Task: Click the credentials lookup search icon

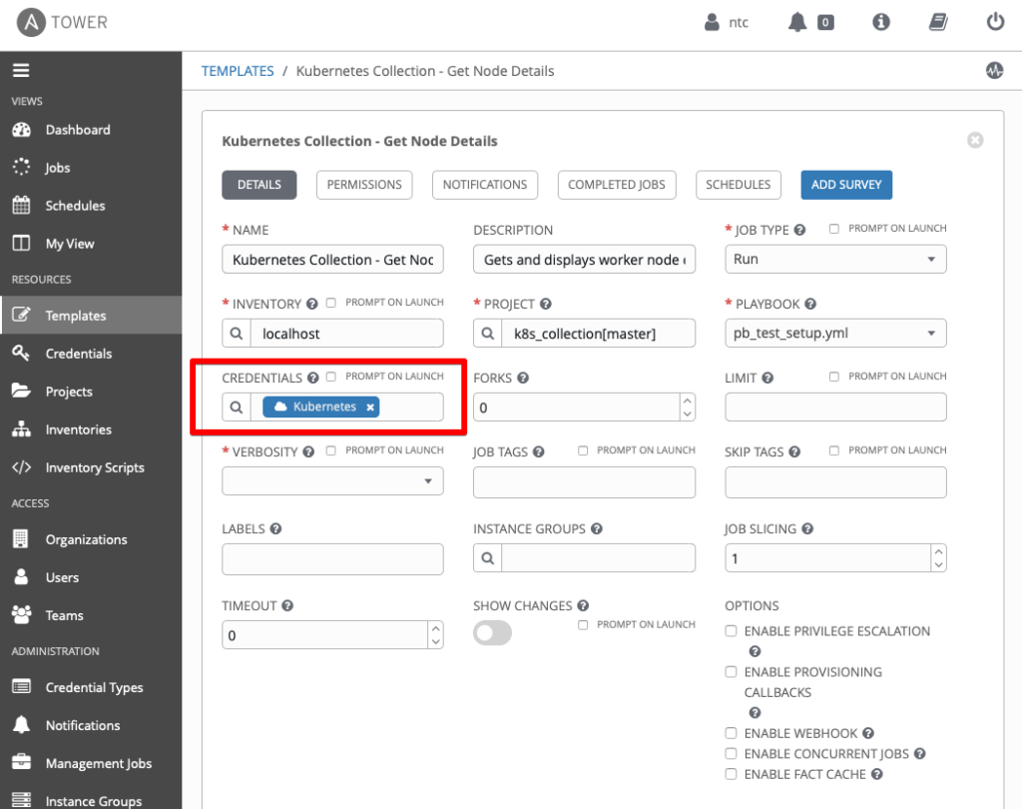Action: (x=237, y=407)
